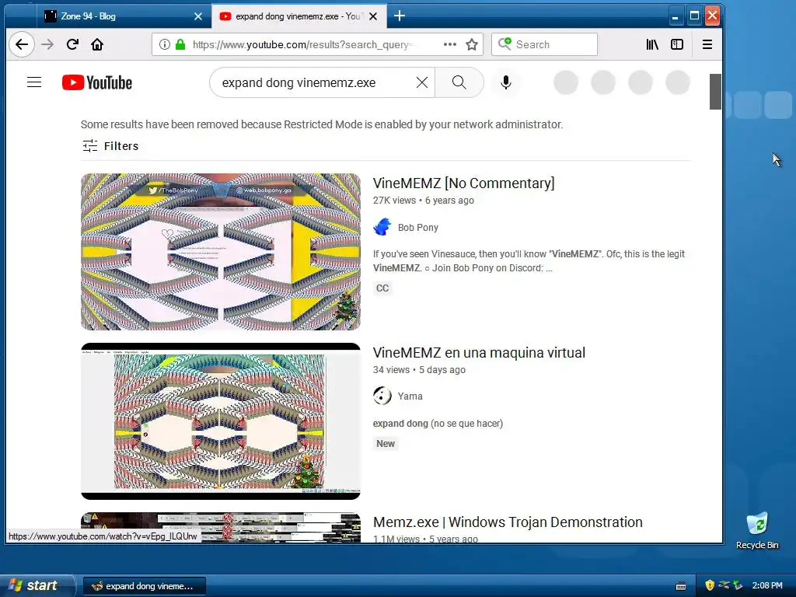Clear YouTube search with X icon
This screenshot has height=597, width=796.
pos(422,82)
